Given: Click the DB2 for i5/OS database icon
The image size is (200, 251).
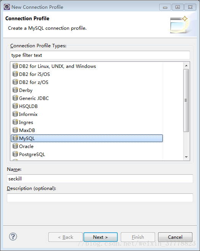Looking at the screenshot, I should [x=15, y=74].
